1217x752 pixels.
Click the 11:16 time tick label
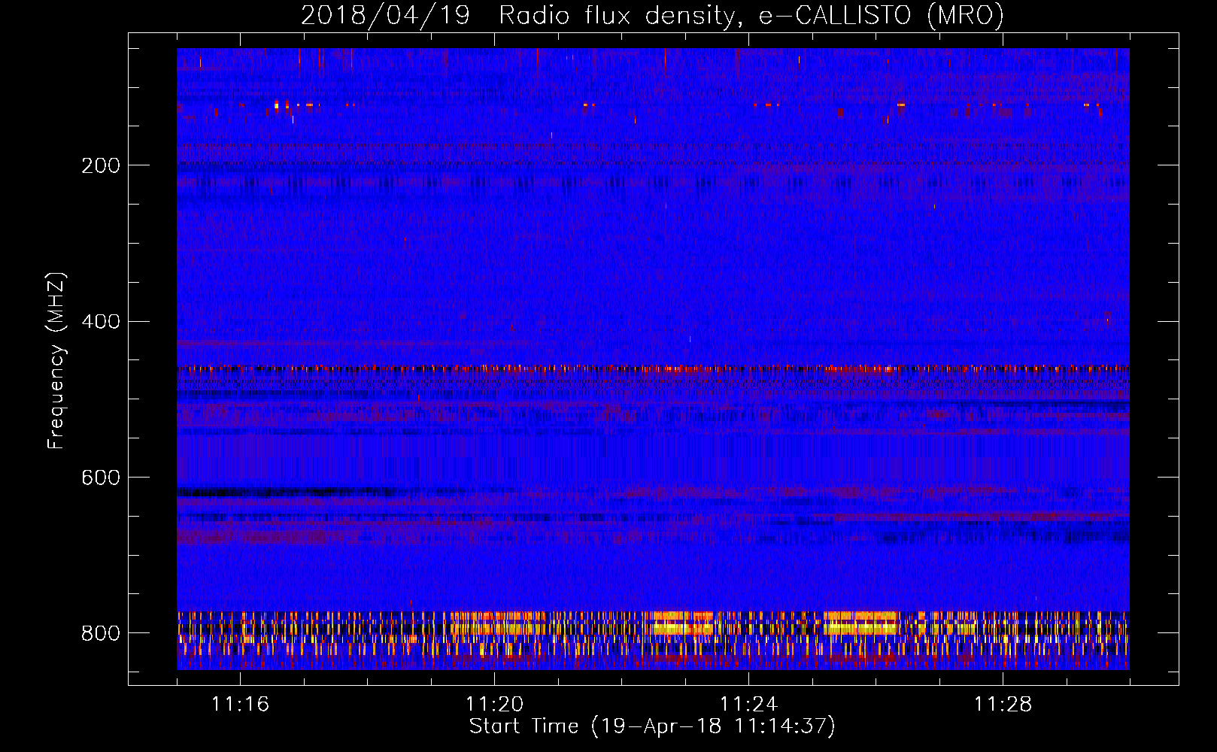pyautogui.click(x=240, y=704)
